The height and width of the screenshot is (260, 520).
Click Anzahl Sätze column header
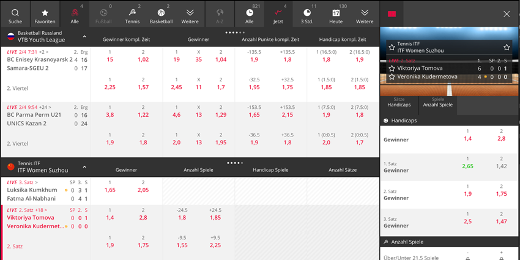(343, 170)
